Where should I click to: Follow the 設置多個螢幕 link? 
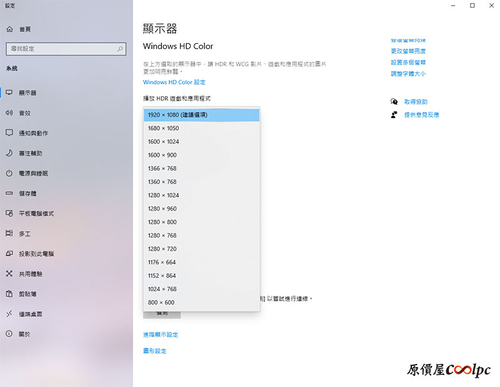coord(408,63)
